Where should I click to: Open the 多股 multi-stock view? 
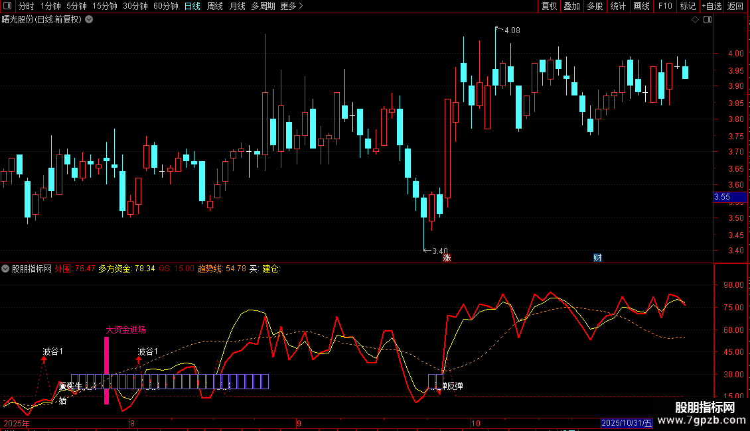pyautogui.click(x=595, y=6)
